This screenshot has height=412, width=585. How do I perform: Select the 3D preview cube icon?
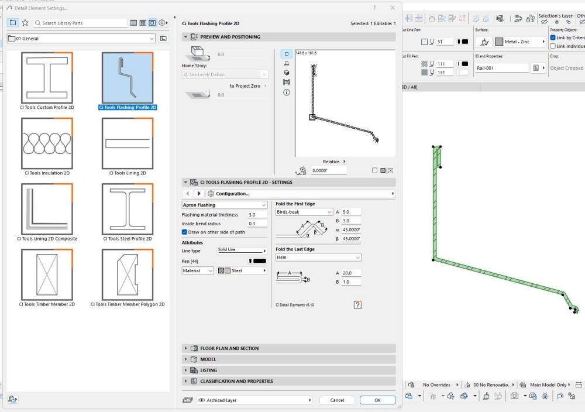(x=287, y=73)
